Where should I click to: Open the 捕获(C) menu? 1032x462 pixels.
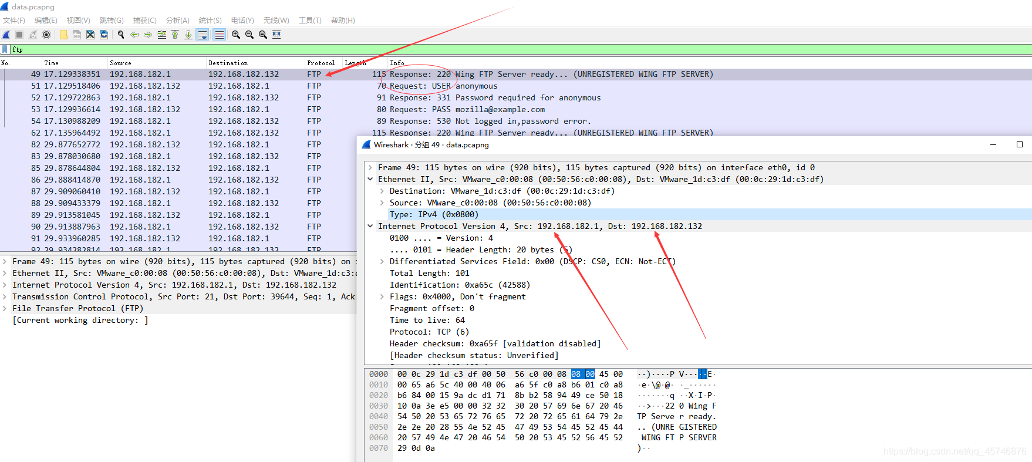point(145,21)
